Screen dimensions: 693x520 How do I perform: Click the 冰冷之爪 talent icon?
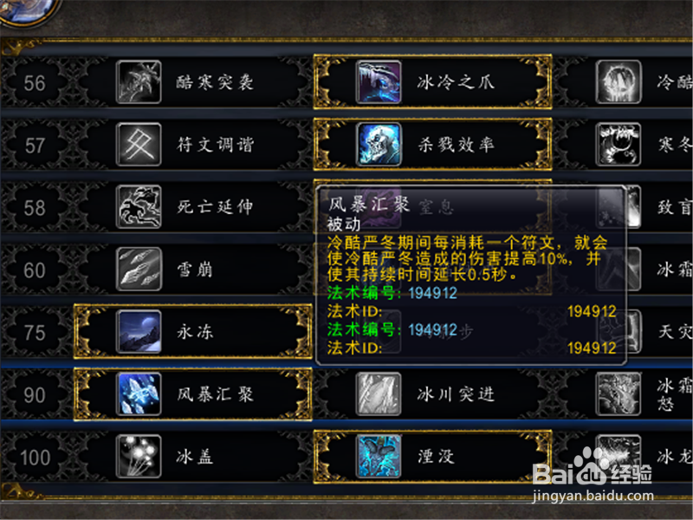pyautogui.click(x=379, y=81)
